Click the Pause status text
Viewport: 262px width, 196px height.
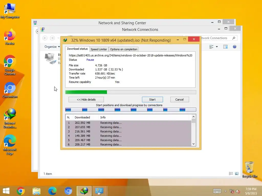coord(90,60)
